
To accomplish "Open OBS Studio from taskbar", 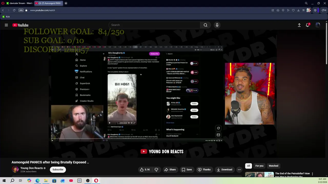I will tap(88, 181).
